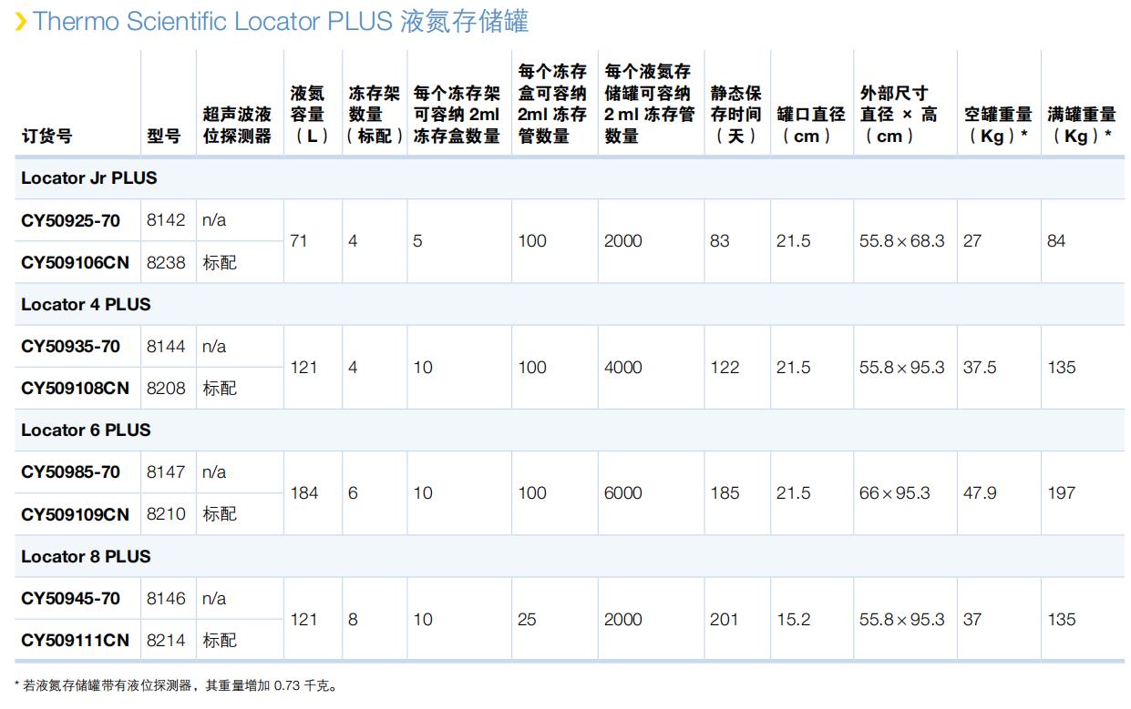
Task: Select order number CY50925-70
Action: [x=70, y=220]
